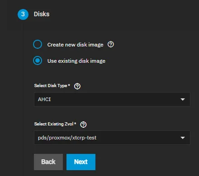Click the step 3 circle icon
The image size is (199, 176).
[x=23, y=14]
